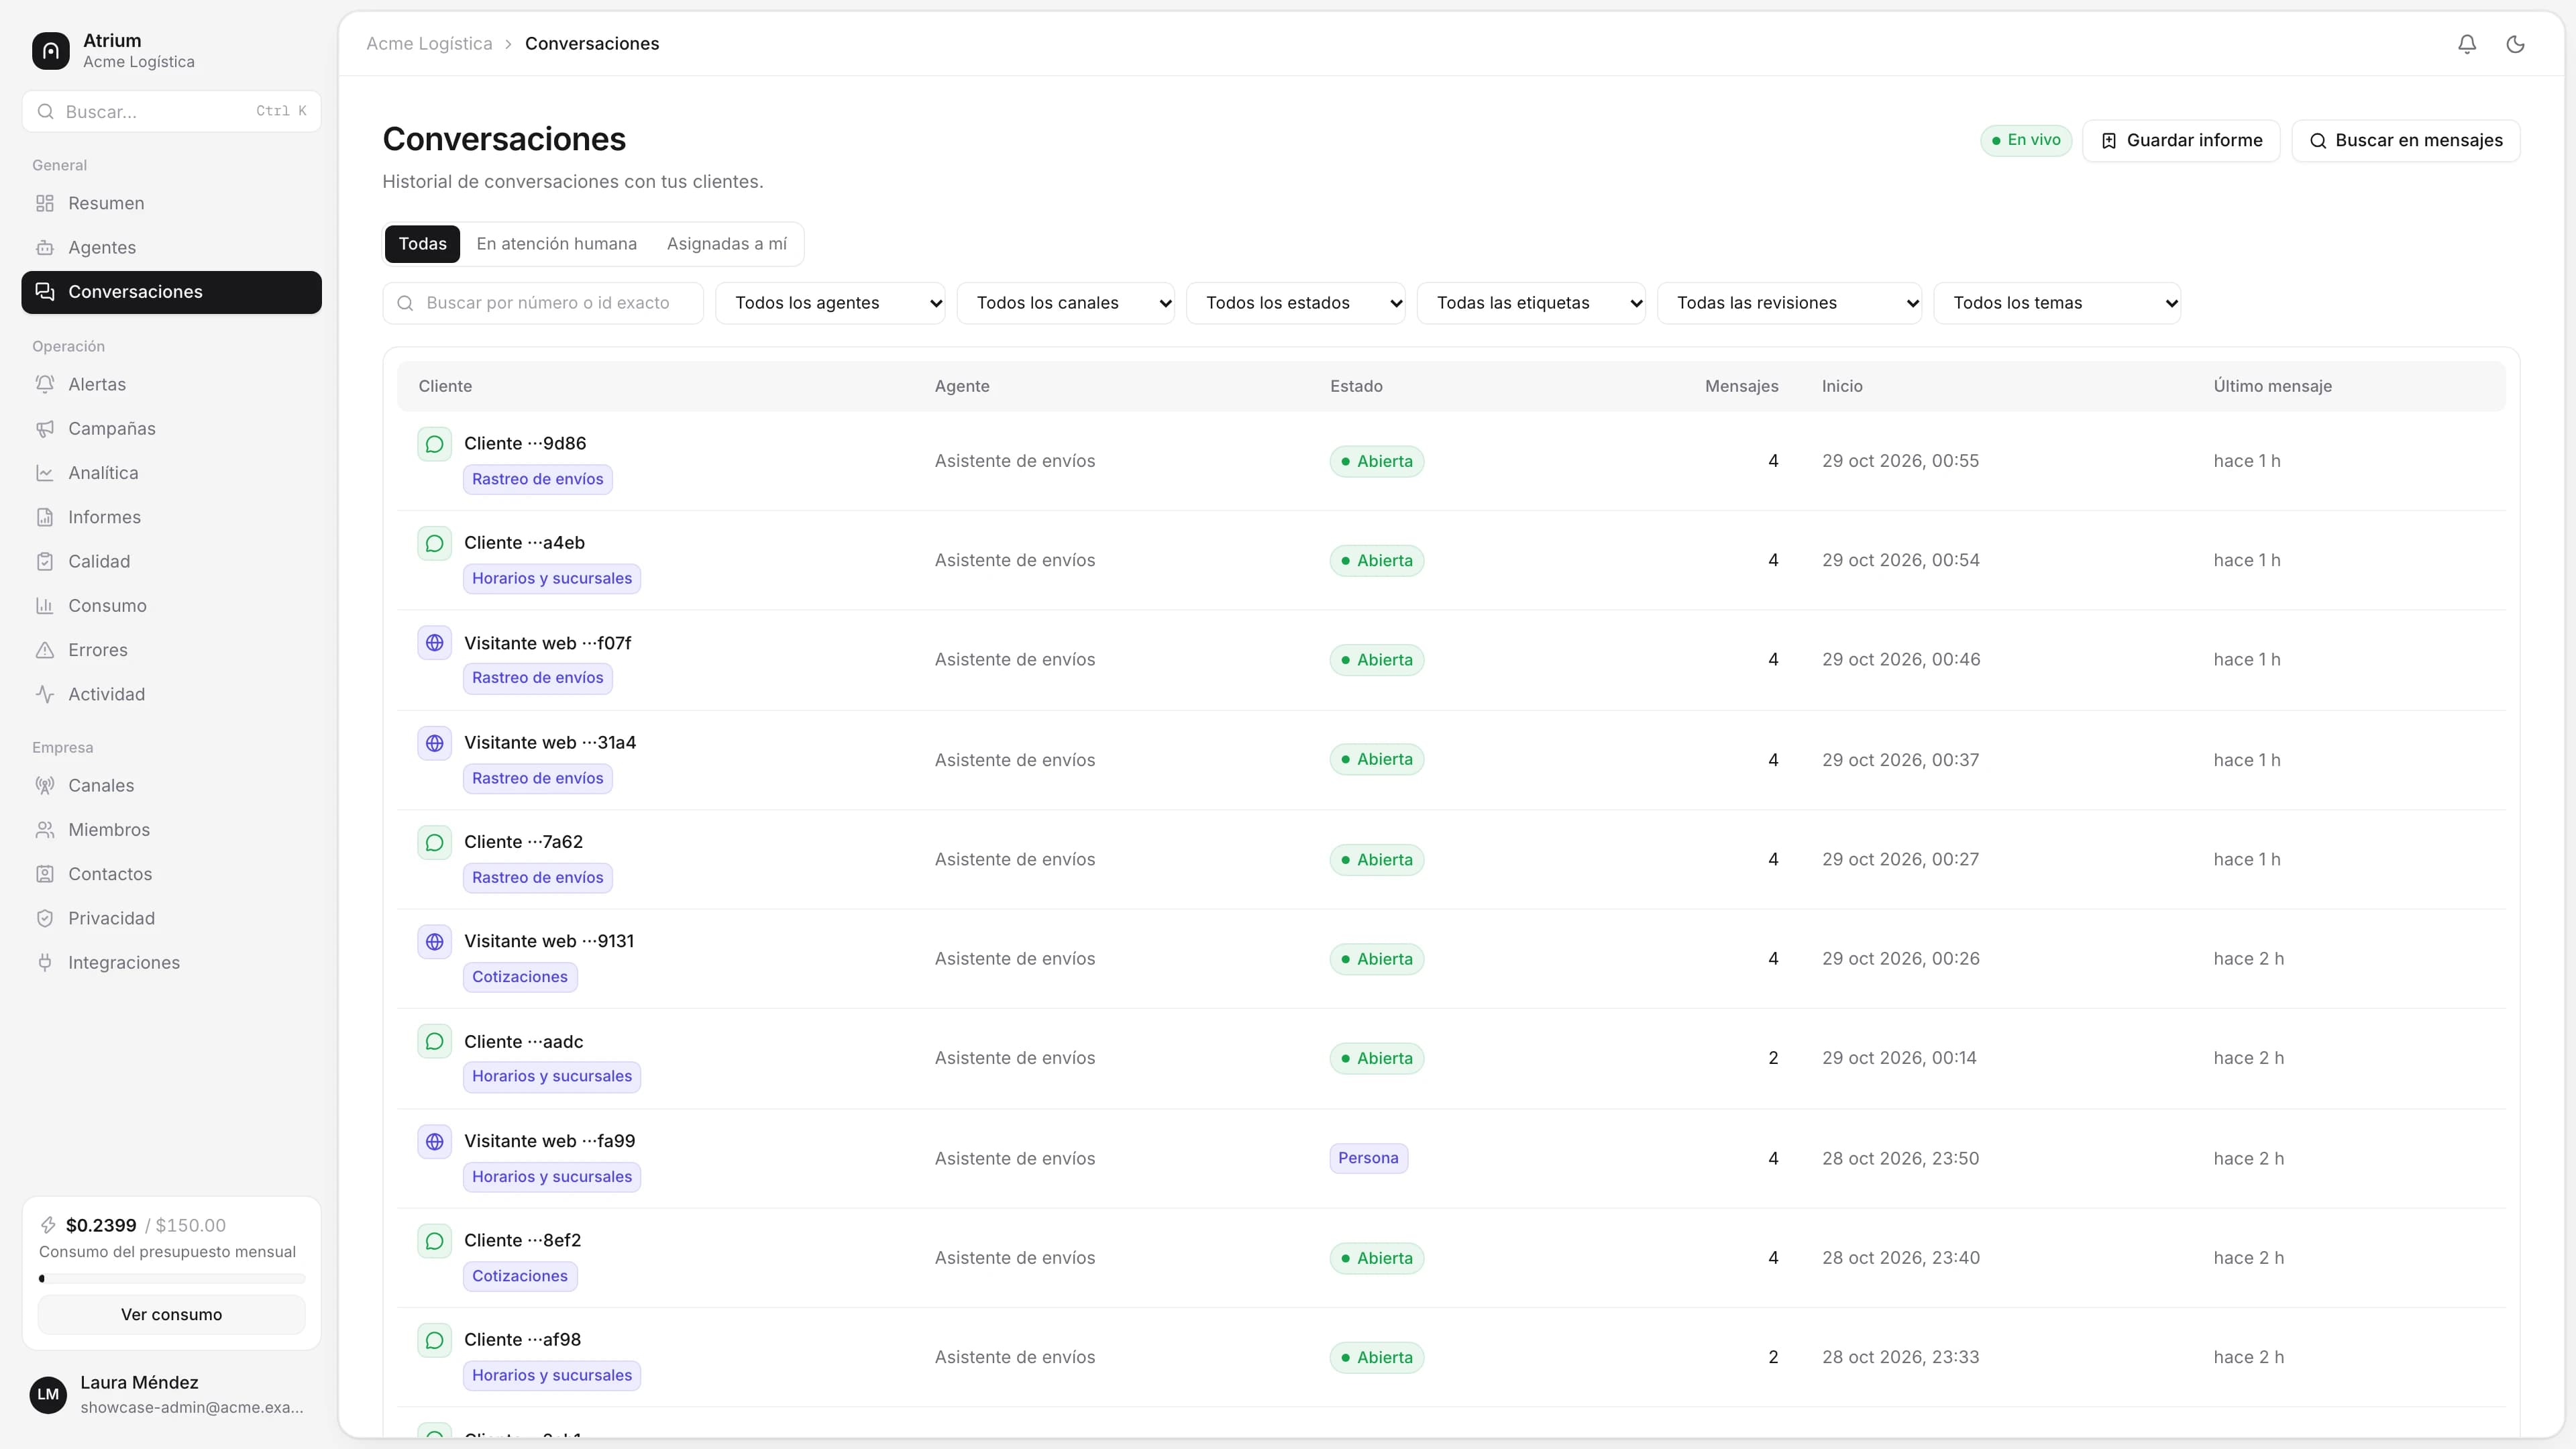2576x1449 pixels.
Task: Toggle dark mode moon icon
Action: coord(2515,44)
